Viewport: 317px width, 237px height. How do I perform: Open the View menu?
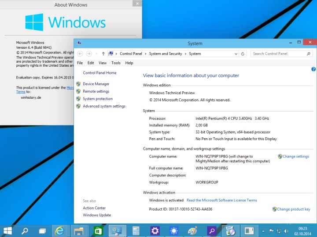click(103, 63)
